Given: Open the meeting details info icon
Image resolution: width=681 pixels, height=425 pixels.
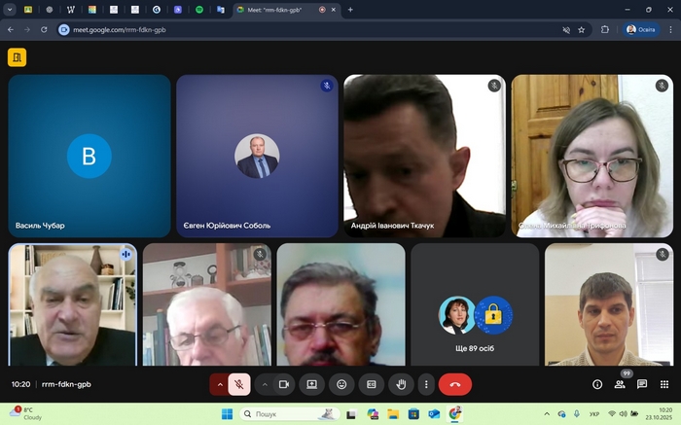Looking at the screenshot, I should click(597, 384).
